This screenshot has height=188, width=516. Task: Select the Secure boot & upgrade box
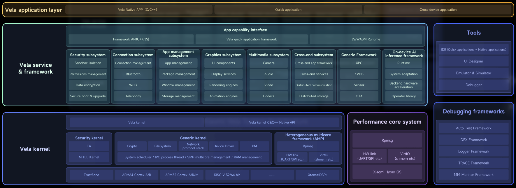(88, 96)
